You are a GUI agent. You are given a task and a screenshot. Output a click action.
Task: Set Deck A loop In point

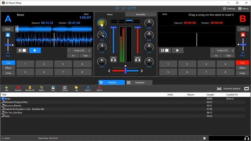tap(73, 56)
